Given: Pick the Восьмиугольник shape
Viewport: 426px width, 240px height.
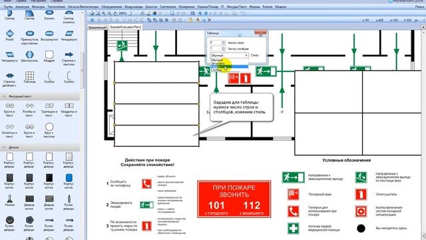Looking at the screenshot, I should 49,35.
